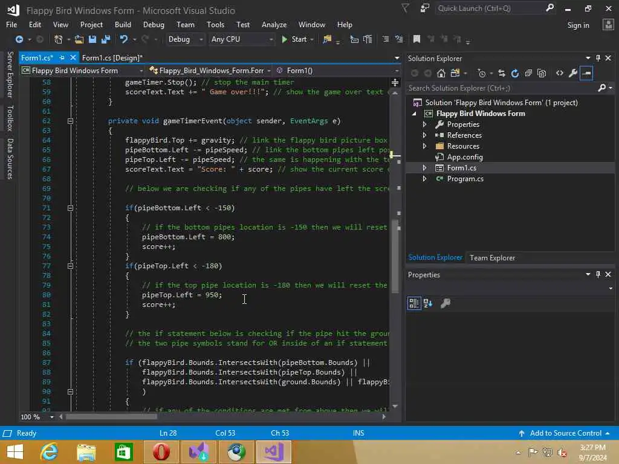
Task: Pin the Form1.cs tab
Action: click(x=62, y=57)
